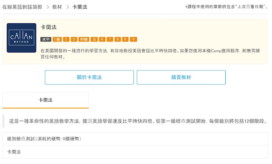The image size is (272, 164).
Task: Select level badge 6
Action: click(102, 39)
